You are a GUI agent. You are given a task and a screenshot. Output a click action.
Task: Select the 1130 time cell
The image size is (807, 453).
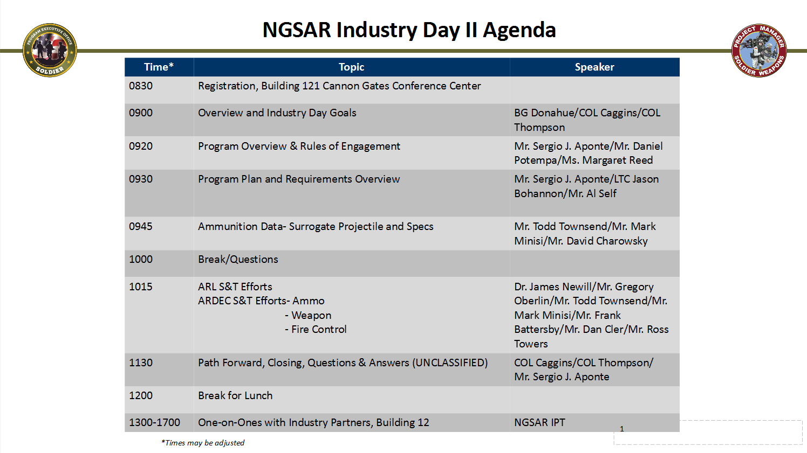point(159,370)
